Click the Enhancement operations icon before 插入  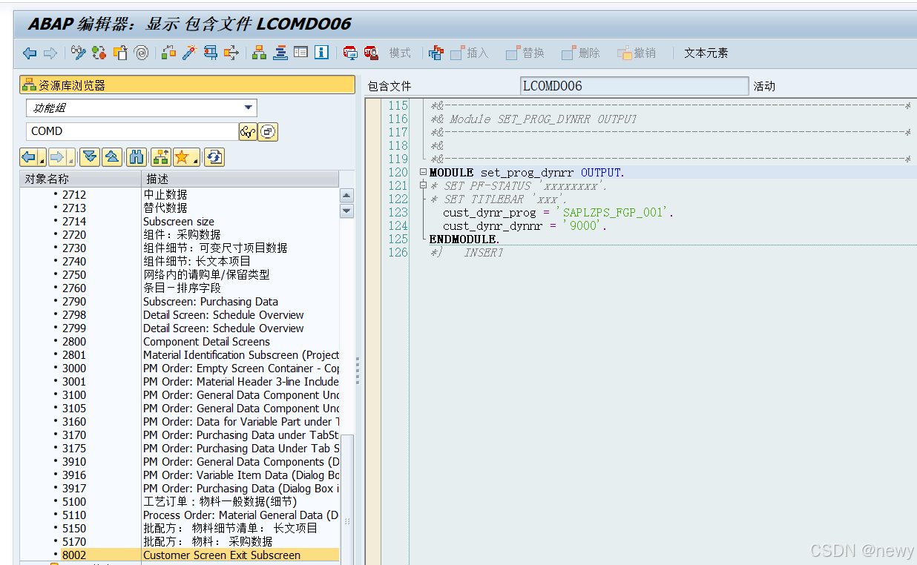pos(436,53)
